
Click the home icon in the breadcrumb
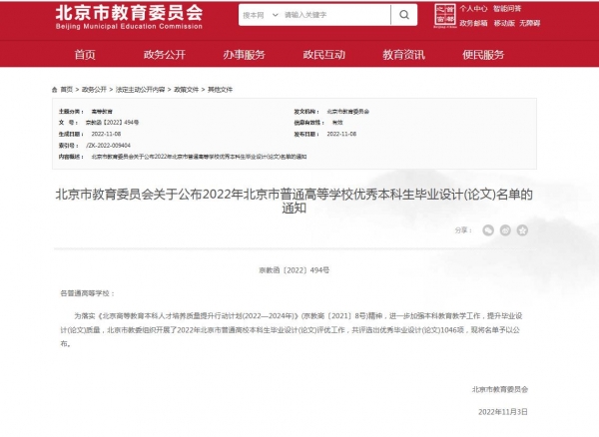point(55,89)
